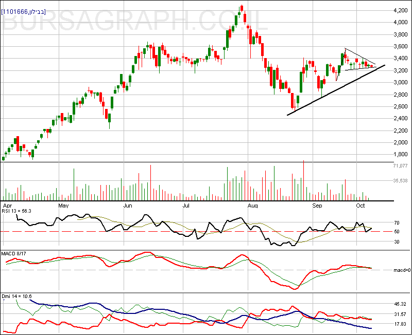Click the Dmi 14 indicator label
This screenshot has width=412, height=335.
point(16,296)
